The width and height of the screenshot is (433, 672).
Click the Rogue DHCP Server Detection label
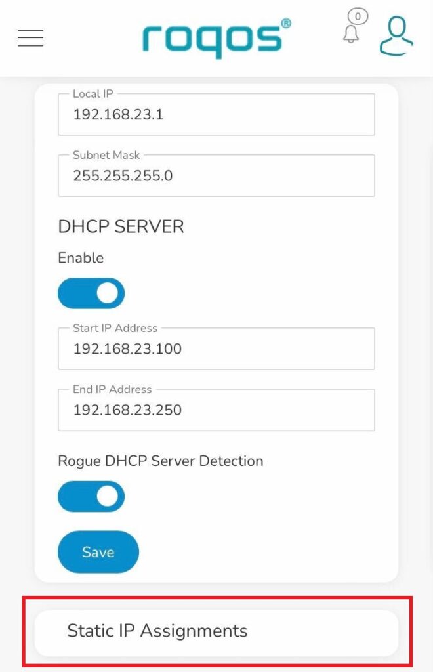(x=161, y=461)
